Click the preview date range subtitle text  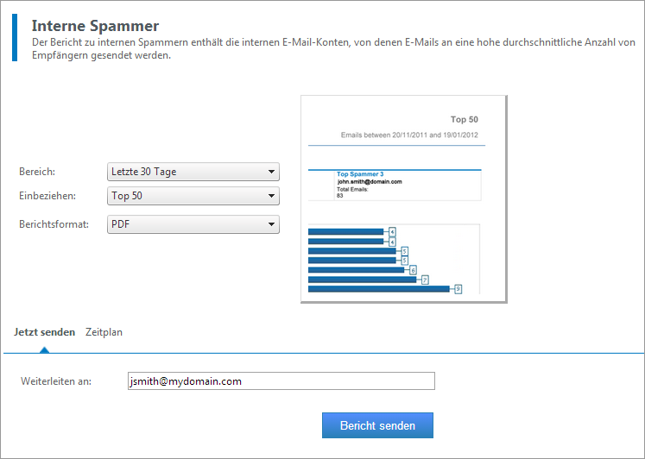(x=409, y=135)
